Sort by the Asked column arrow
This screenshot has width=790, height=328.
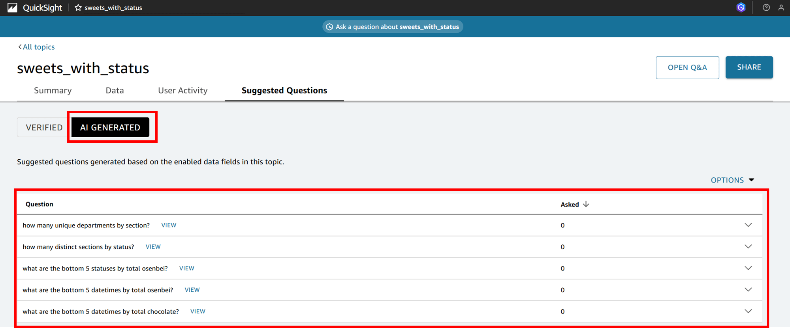pos(586,204)
